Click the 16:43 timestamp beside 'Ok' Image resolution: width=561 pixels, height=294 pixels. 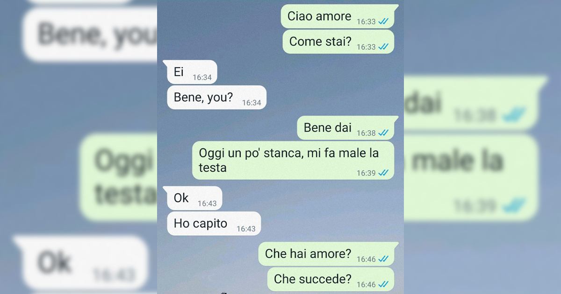(207, 203)
